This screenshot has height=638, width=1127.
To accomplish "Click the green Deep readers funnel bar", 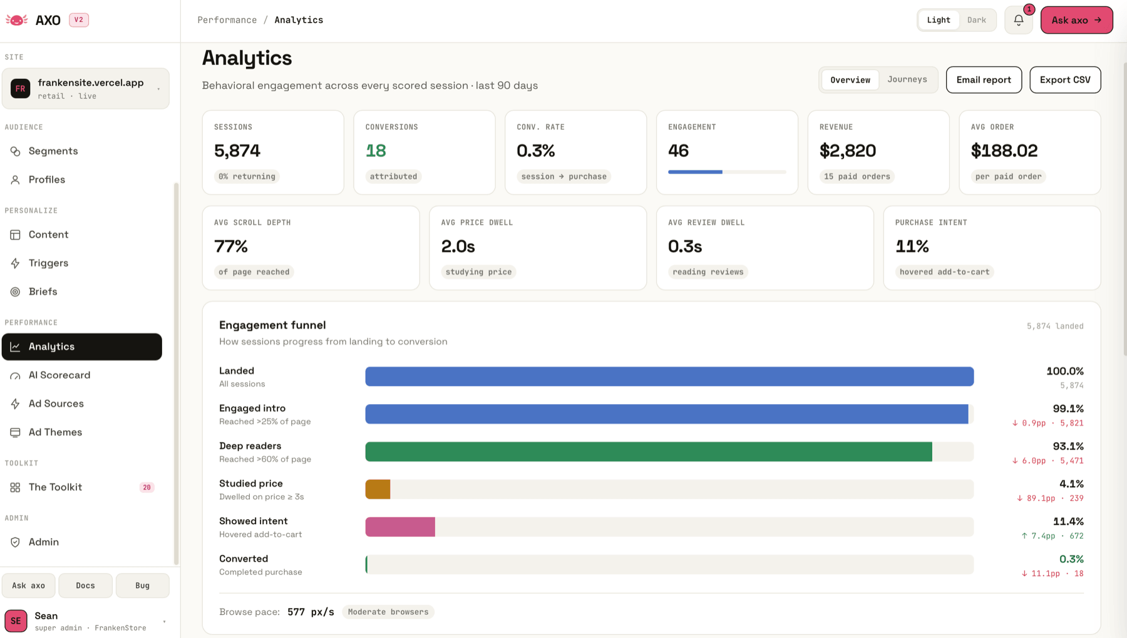I will (x=649, y=452).
